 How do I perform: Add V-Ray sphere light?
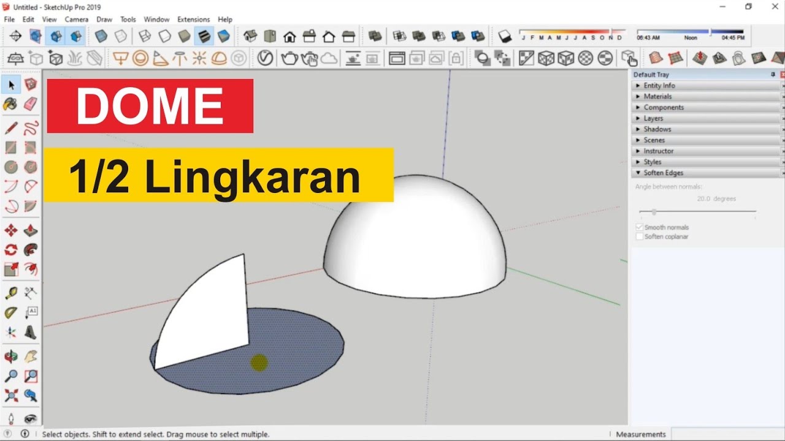coord(140,58)
